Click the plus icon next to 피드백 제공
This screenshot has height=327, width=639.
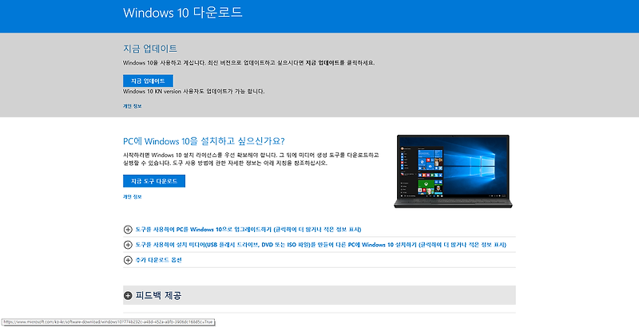128,296
